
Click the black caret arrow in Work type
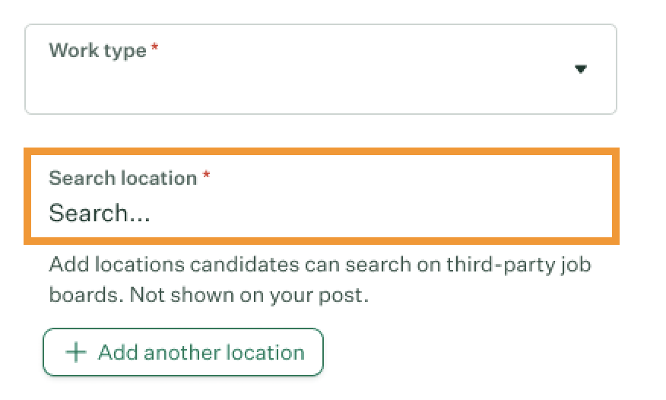[x=581, y=69]
